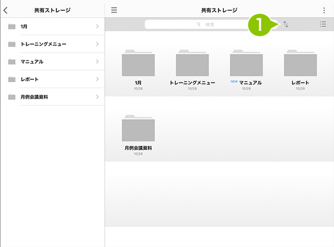Open the 1月 folder thumbnail
Screen dimensions: 334x247
pyautogui.click(x=138, y=63)
